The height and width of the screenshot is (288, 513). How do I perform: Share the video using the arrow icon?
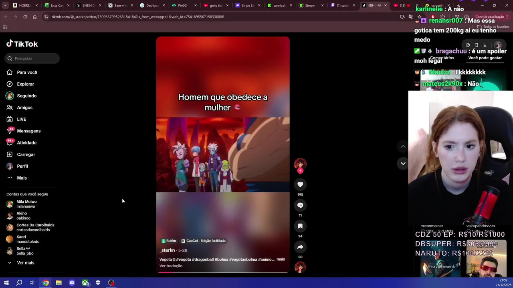pos(300,247)
